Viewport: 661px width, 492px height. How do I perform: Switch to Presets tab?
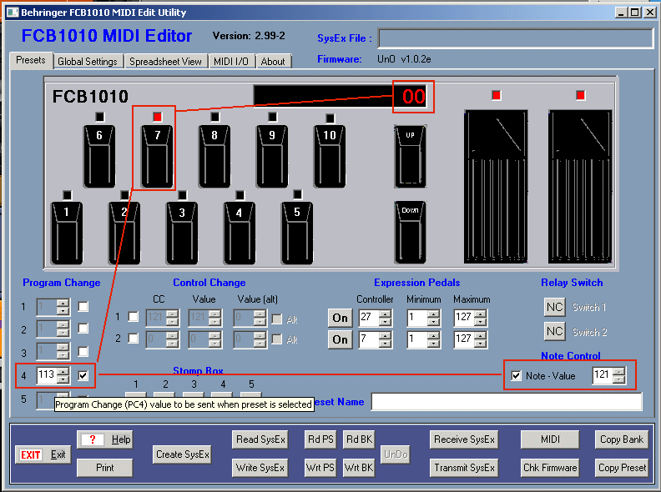tap(31, 60)
